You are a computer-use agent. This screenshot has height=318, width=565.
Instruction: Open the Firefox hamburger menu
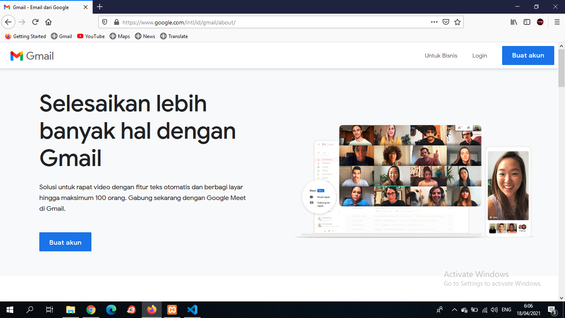[557, 22]
